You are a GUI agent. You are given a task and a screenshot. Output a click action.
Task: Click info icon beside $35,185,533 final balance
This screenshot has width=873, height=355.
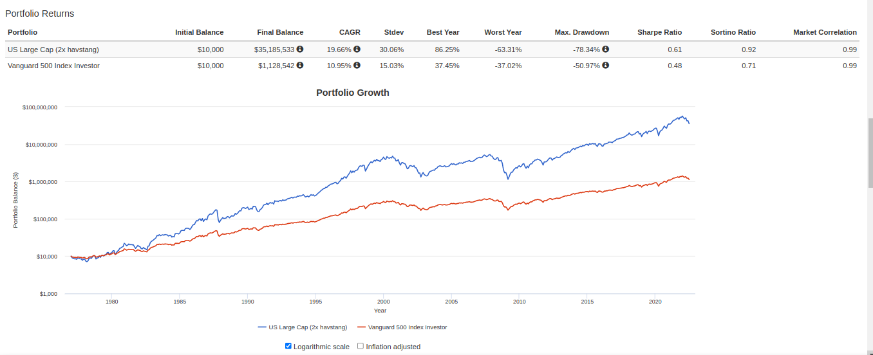[x=300, y=50]
